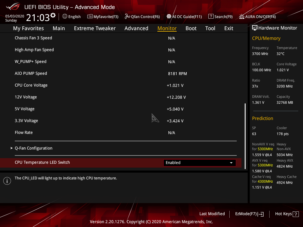Click the 4924 MHz Heavy Cache value
The height and width of the screenshot is (227, 303).
[x=285, y=183]
